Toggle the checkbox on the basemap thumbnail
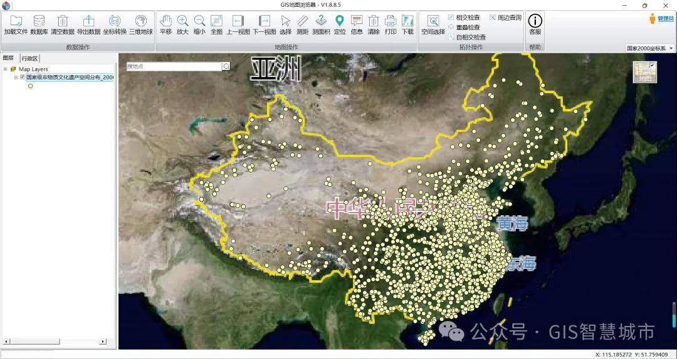 point(653,66)
